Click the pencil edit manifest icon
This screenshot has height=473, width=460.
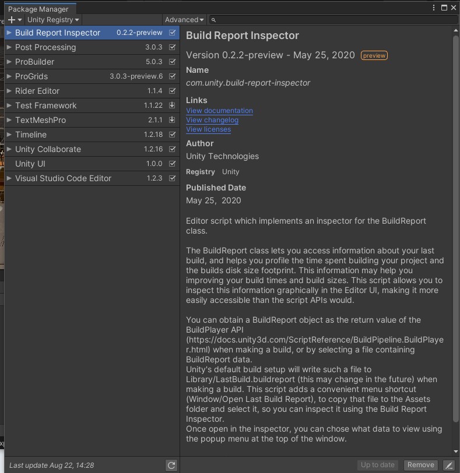point(449,465)
